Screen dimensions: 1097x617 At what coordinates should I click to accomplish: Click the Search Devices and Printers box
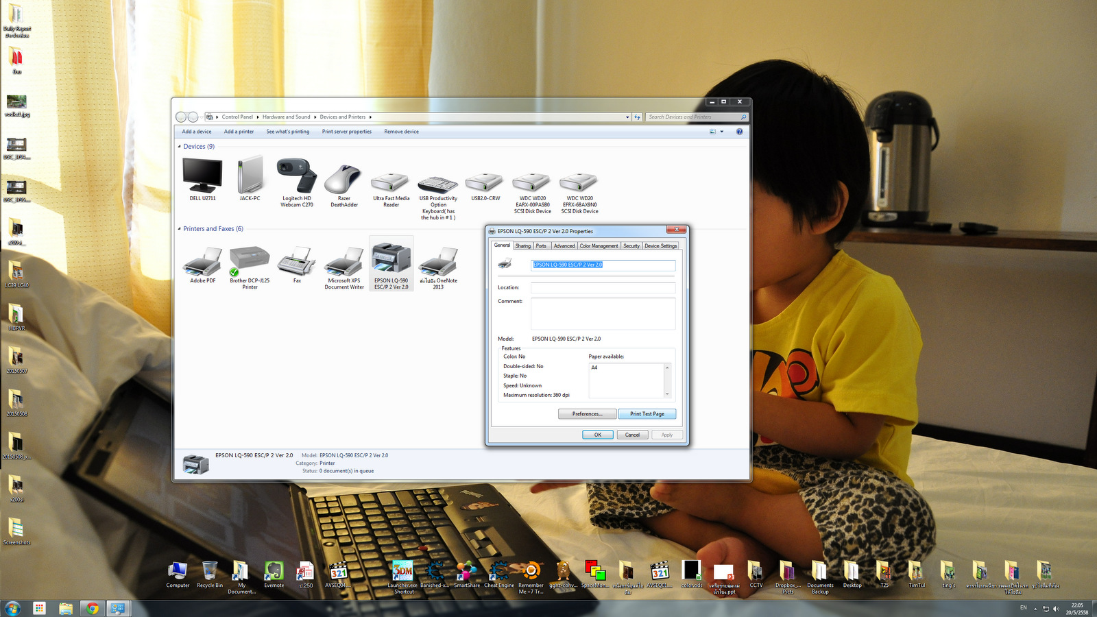pos(696,117)
